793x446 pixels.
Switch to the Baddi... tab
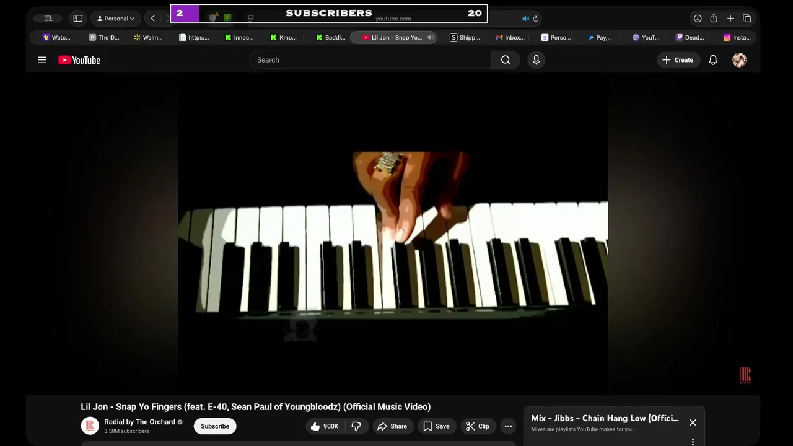(x=330, y=37)
